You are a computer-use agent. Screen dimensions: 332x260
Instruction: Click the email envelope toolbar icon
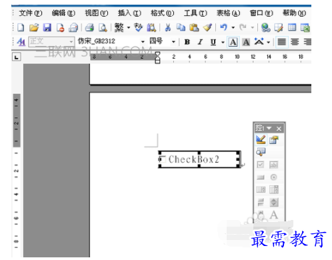[73, 27]
